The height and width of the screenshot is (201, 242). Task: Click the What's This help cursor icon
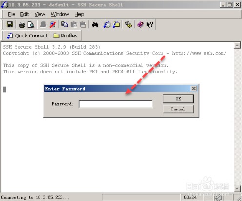tap(150, 25)
